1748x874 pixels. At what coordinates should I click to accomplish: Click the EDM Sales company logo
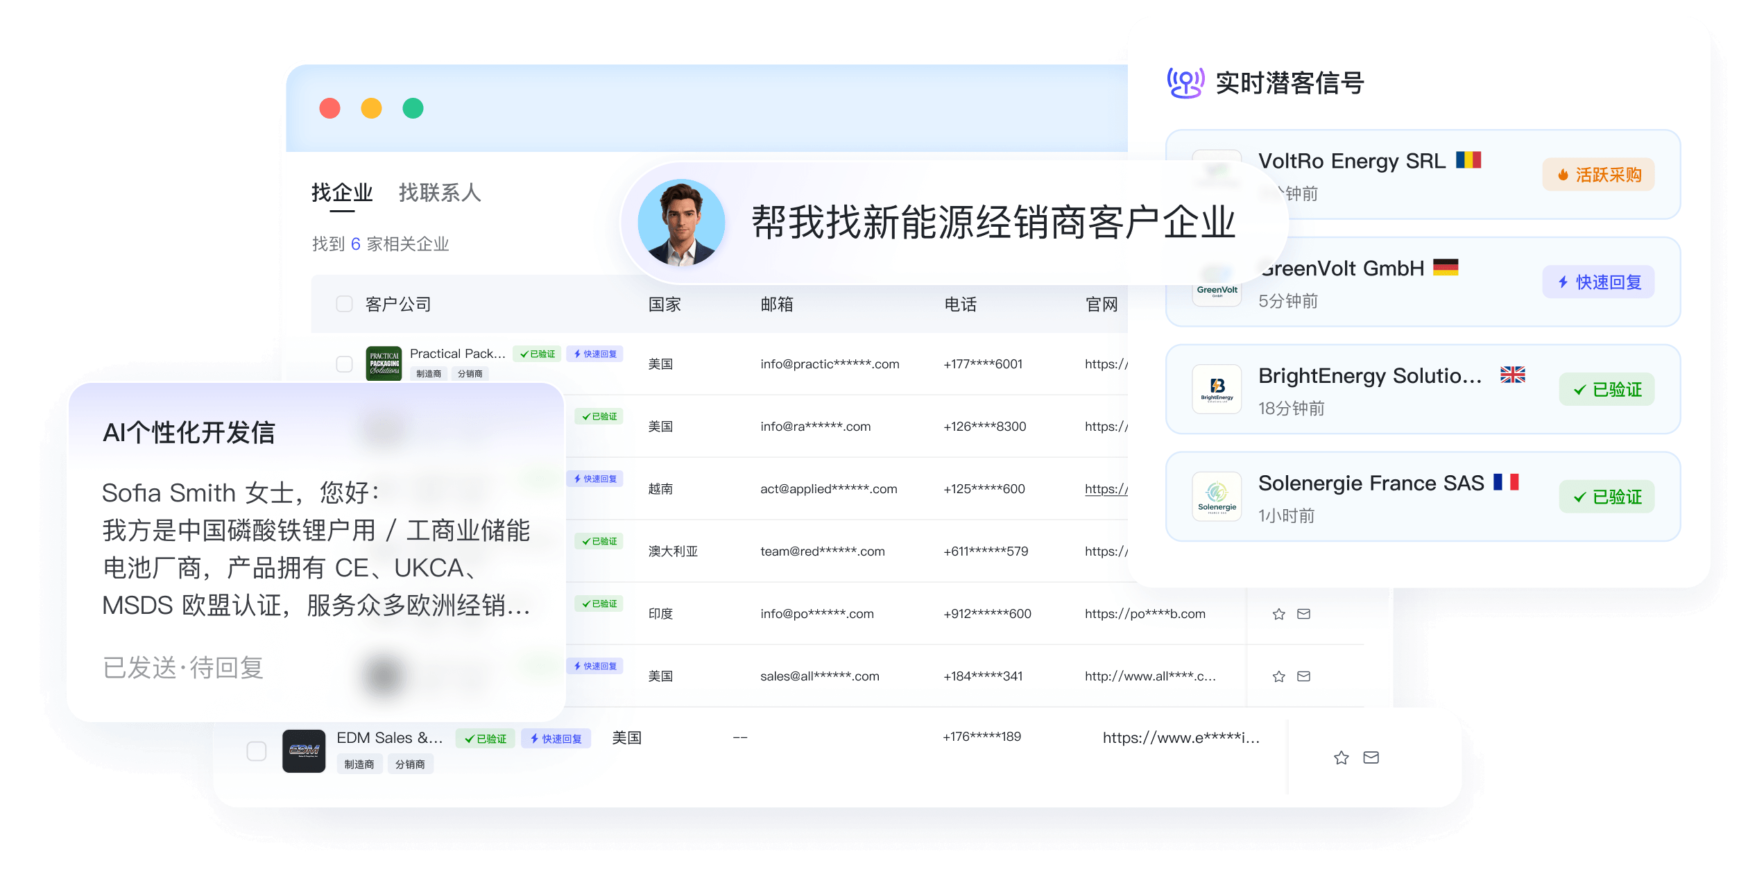(x=304, y=751)
